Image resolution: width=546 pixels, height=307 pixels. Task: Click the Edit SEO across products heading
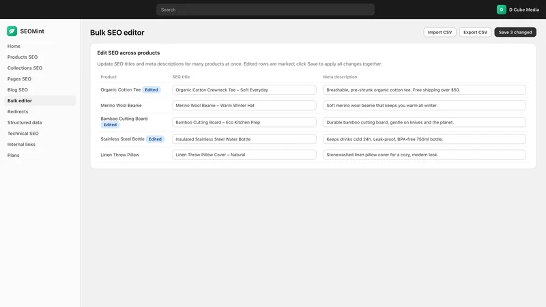(x=128, y=53)
